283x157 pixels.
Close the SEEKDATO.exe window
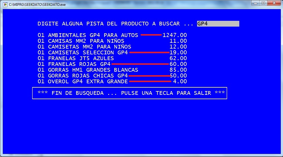tap(274, 3)
